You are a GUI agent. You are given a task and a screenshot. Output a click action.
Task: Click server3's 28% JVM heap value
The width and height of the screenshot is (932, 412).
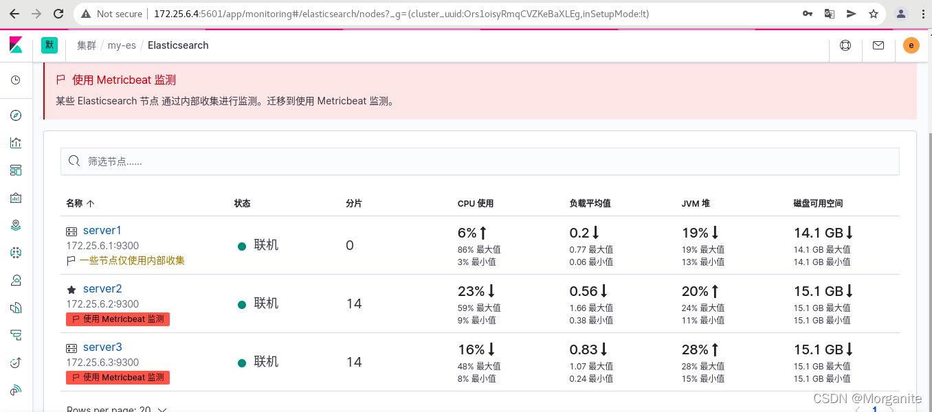[695, 350]
